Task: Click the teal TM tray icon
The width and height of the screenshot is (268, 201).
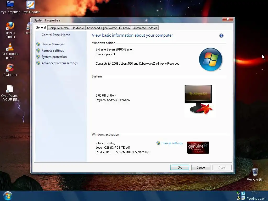Action: (x=243, y=193)
